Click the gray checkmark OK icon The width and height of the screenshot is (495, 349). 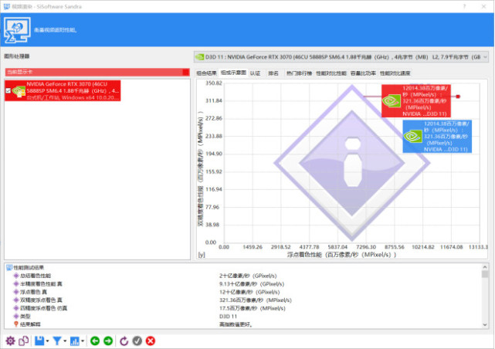(x=137, y=341)
